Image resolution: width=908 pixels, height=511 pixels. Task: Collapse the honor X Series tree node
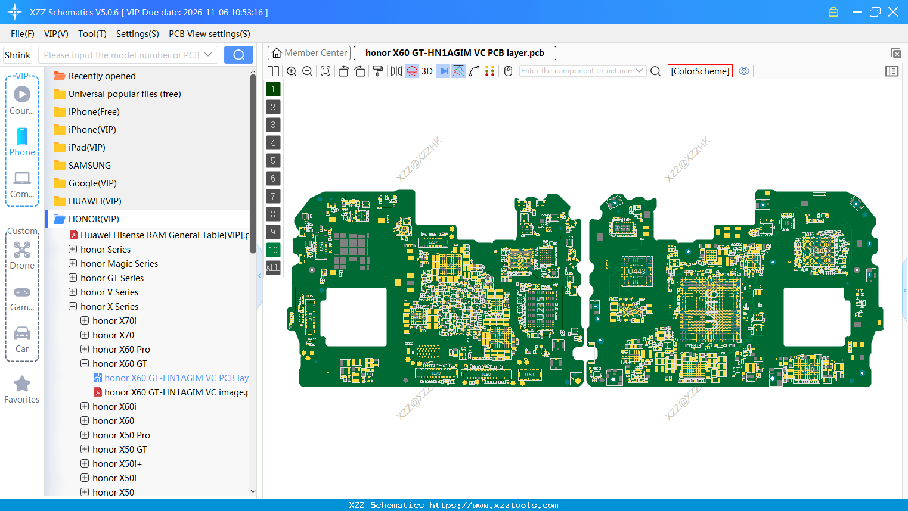pos(73,306)
